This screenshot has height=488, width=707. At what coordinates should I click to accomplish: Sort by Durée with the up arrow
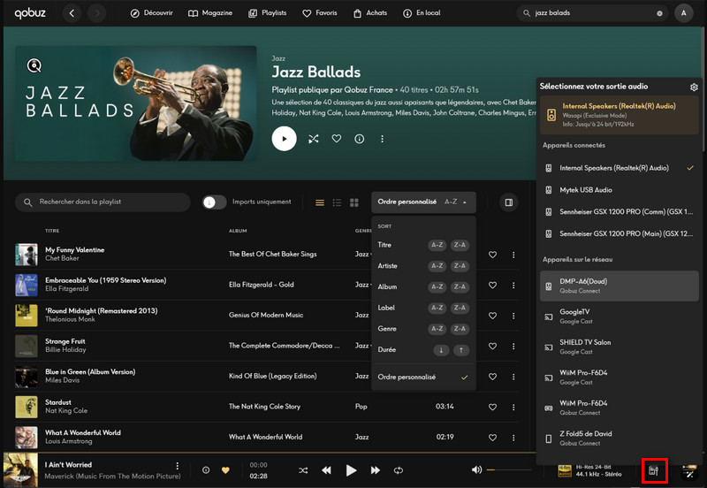point(460,350)
